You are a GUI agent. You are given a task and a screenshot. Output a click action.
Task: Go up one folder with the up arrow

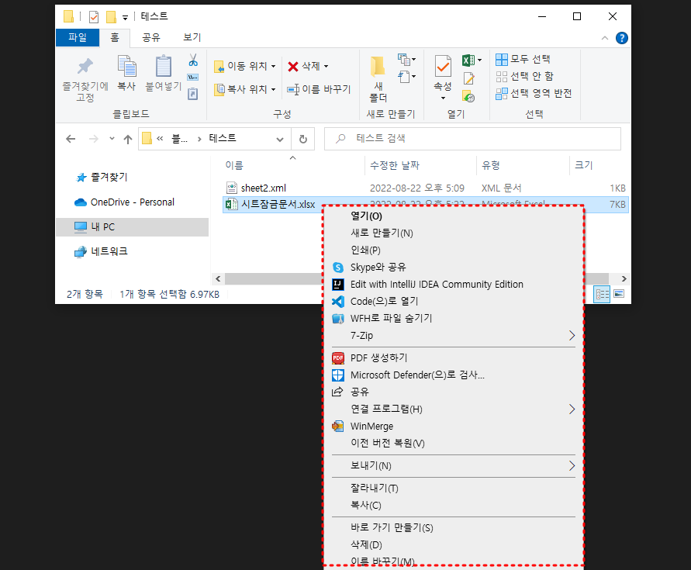[128, 140]
